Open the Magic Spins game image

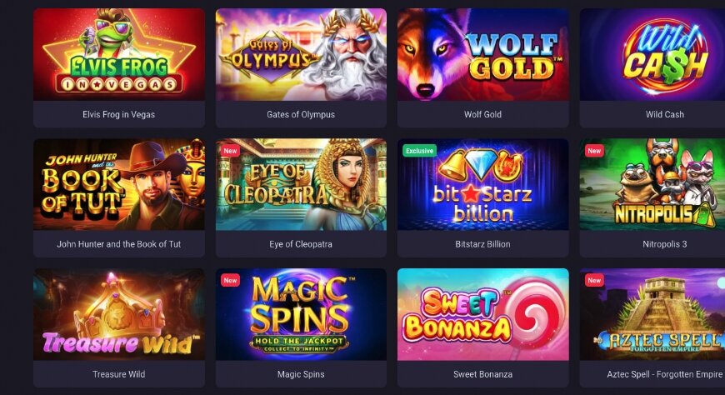[x=301, y=314]
